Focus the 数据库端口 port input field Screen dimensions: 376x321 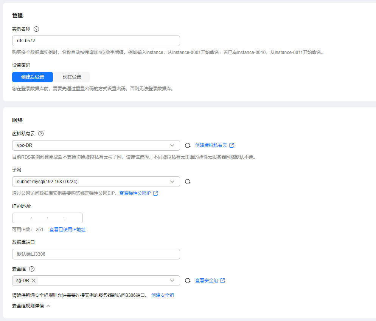point(96,254)
